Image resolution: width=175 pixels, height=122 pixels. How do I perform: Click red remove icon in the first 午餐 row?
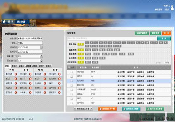click(30, 74)
